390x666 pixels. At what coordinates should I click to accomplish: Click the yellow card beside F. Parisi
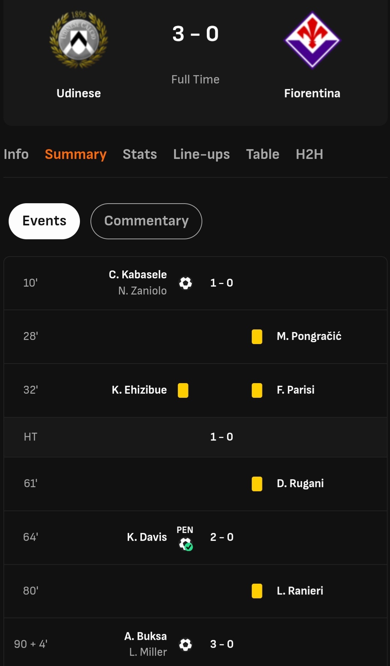257,390
